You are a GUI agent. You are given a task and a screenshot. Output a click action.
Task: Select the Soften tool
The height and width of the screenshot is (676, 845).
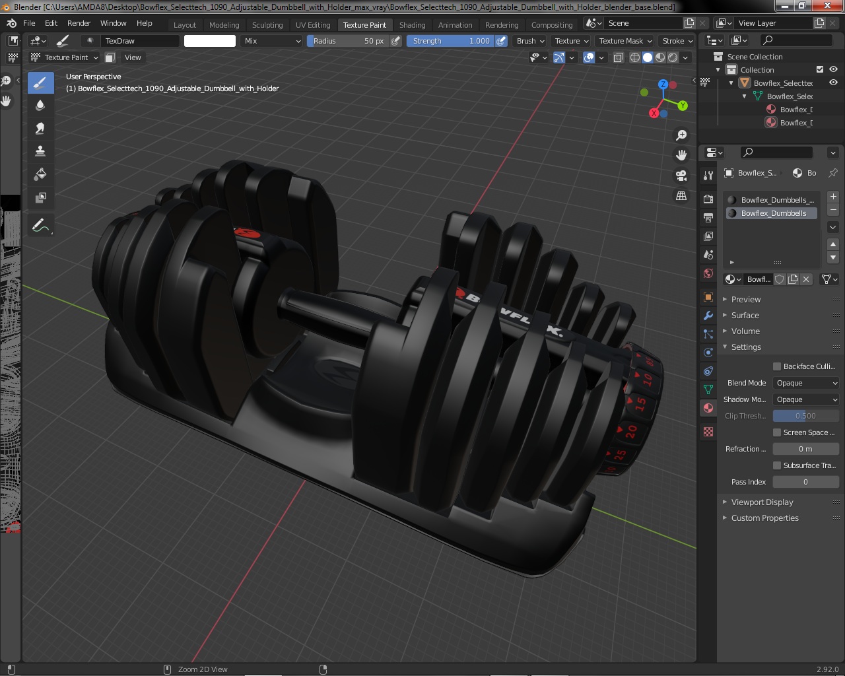pyautogui.click(x=40, y=106)
